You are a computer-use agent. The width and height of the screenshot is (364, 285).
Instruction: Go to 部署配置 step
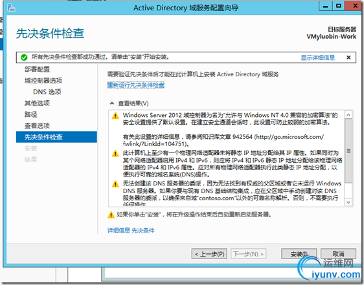[37, 69]
